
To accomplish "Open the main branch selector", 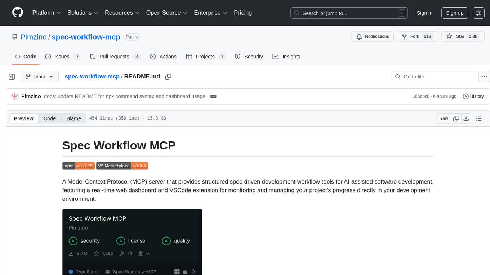I will [x=39, y=77].
